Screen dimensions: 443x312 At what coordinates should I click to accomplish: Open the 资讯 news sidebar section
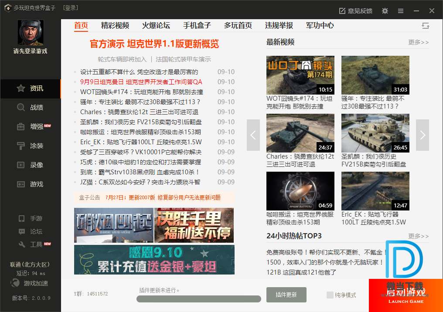point(30,88)
